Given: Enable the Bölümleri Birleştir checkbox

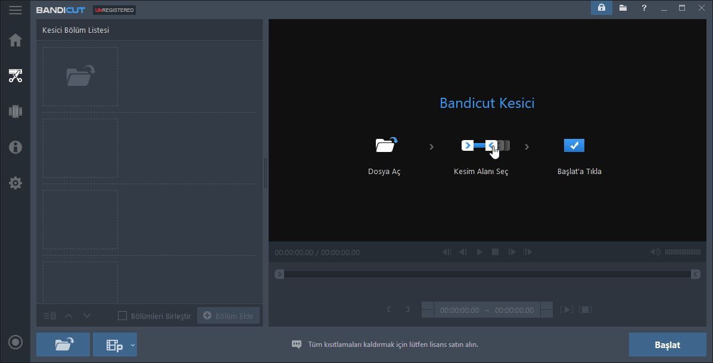Looking at the screenshot, I should [122, 316].
